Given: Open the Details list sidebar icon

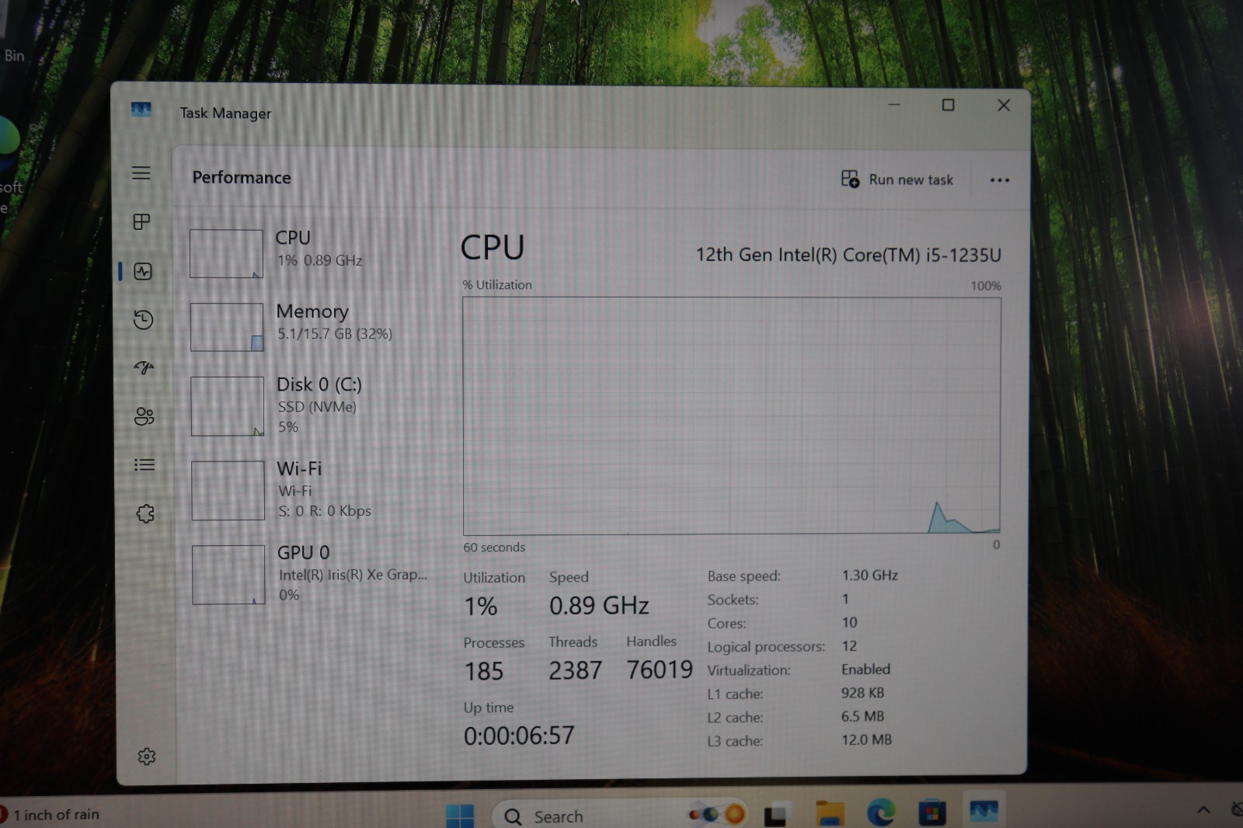Looking at the screenshot, I should [x=144, y=464].
